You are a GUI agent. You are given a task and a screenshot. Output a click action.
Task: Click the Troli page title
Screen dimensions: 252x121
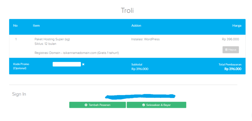(x=127, y=11)
